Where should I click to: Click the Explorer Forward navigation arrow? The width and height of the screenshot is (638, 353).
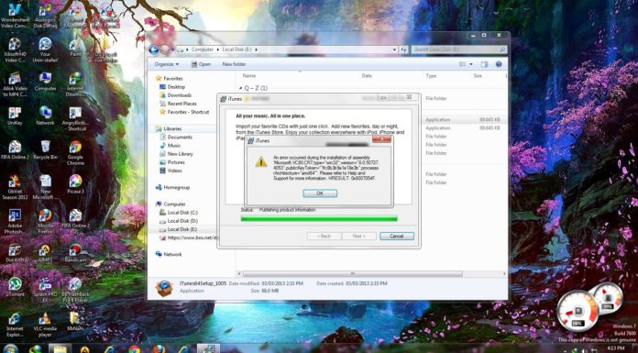pos(165,50)
